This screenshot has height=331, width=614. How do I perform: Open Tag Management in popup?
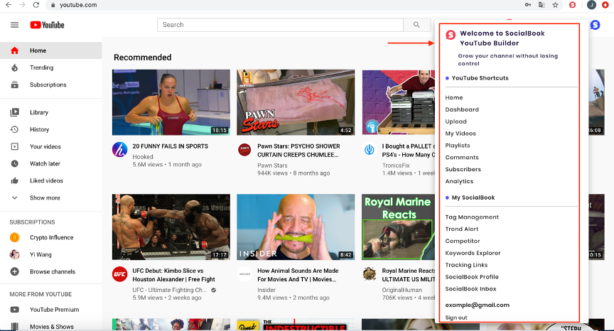click(x=472, y=217)
